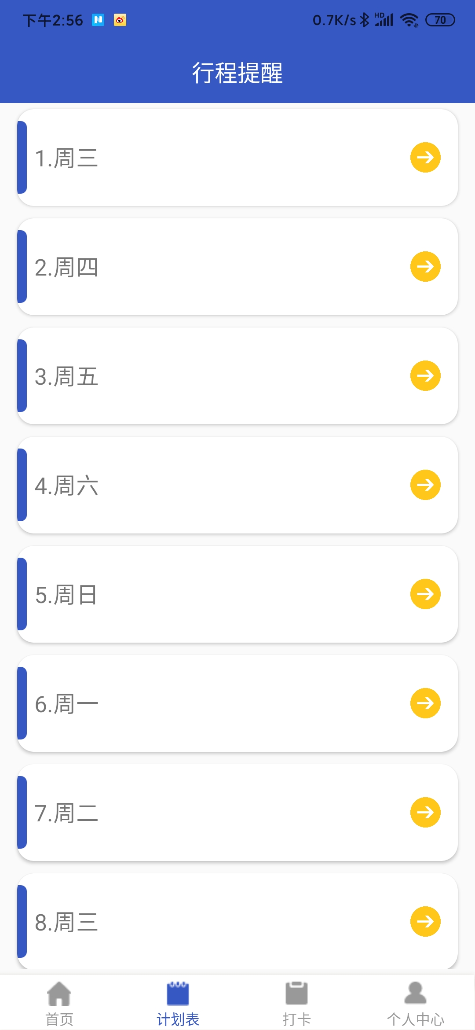
Task: Tap the yellow arrow beside 4.周六
Action: 425,485
